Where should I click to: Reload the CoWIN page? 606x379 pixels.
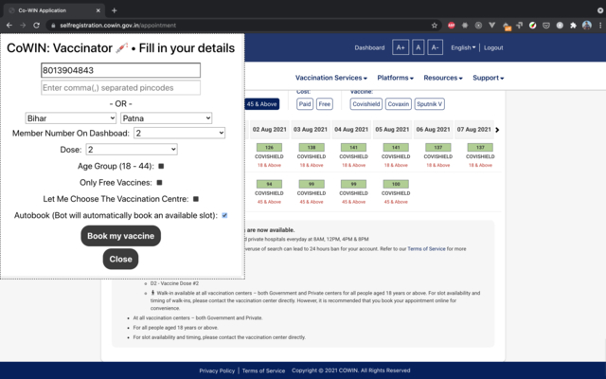[x=36, y=26]
